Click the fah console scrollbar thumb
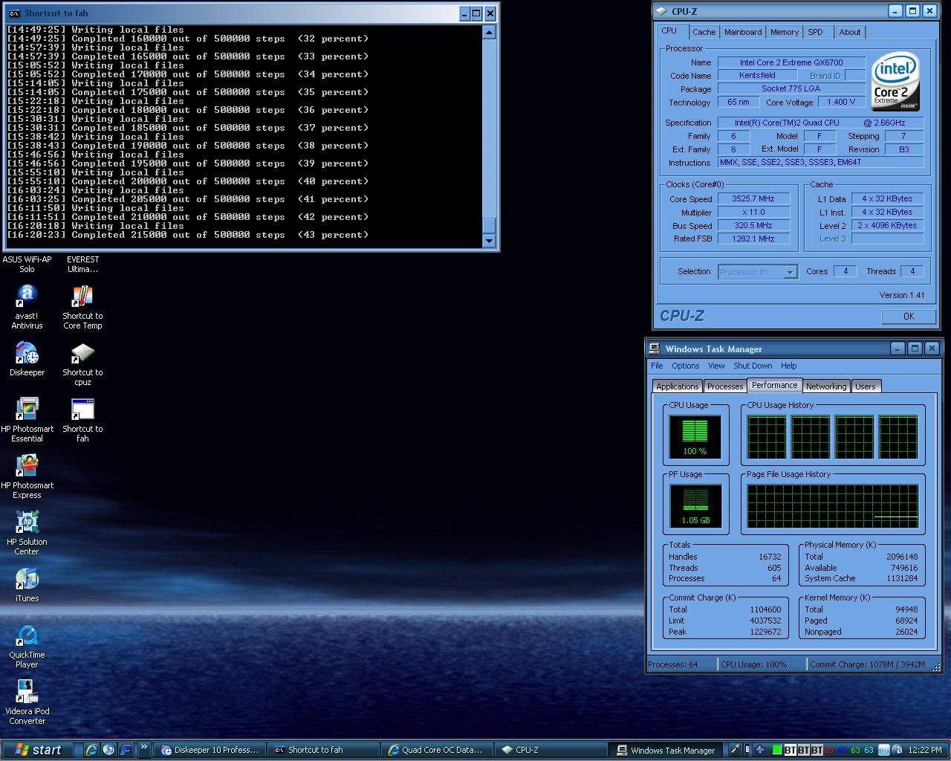 [489, 226]
